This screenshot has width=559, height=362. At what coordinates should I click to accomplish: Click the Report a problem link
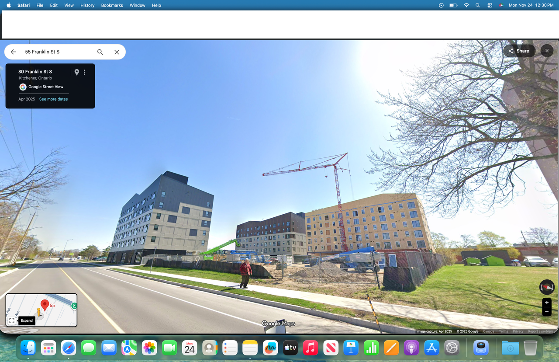tap(540, 331)
